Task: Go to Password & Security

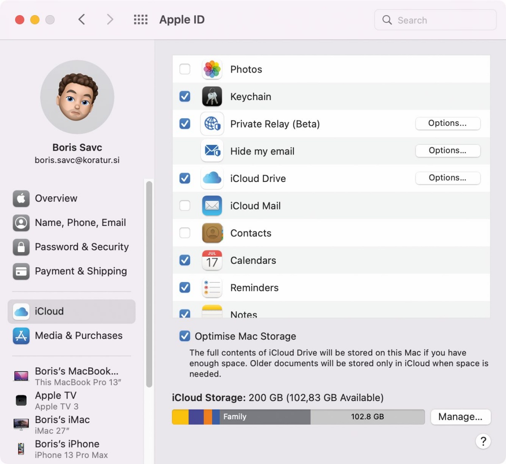Action: point(72,247)
